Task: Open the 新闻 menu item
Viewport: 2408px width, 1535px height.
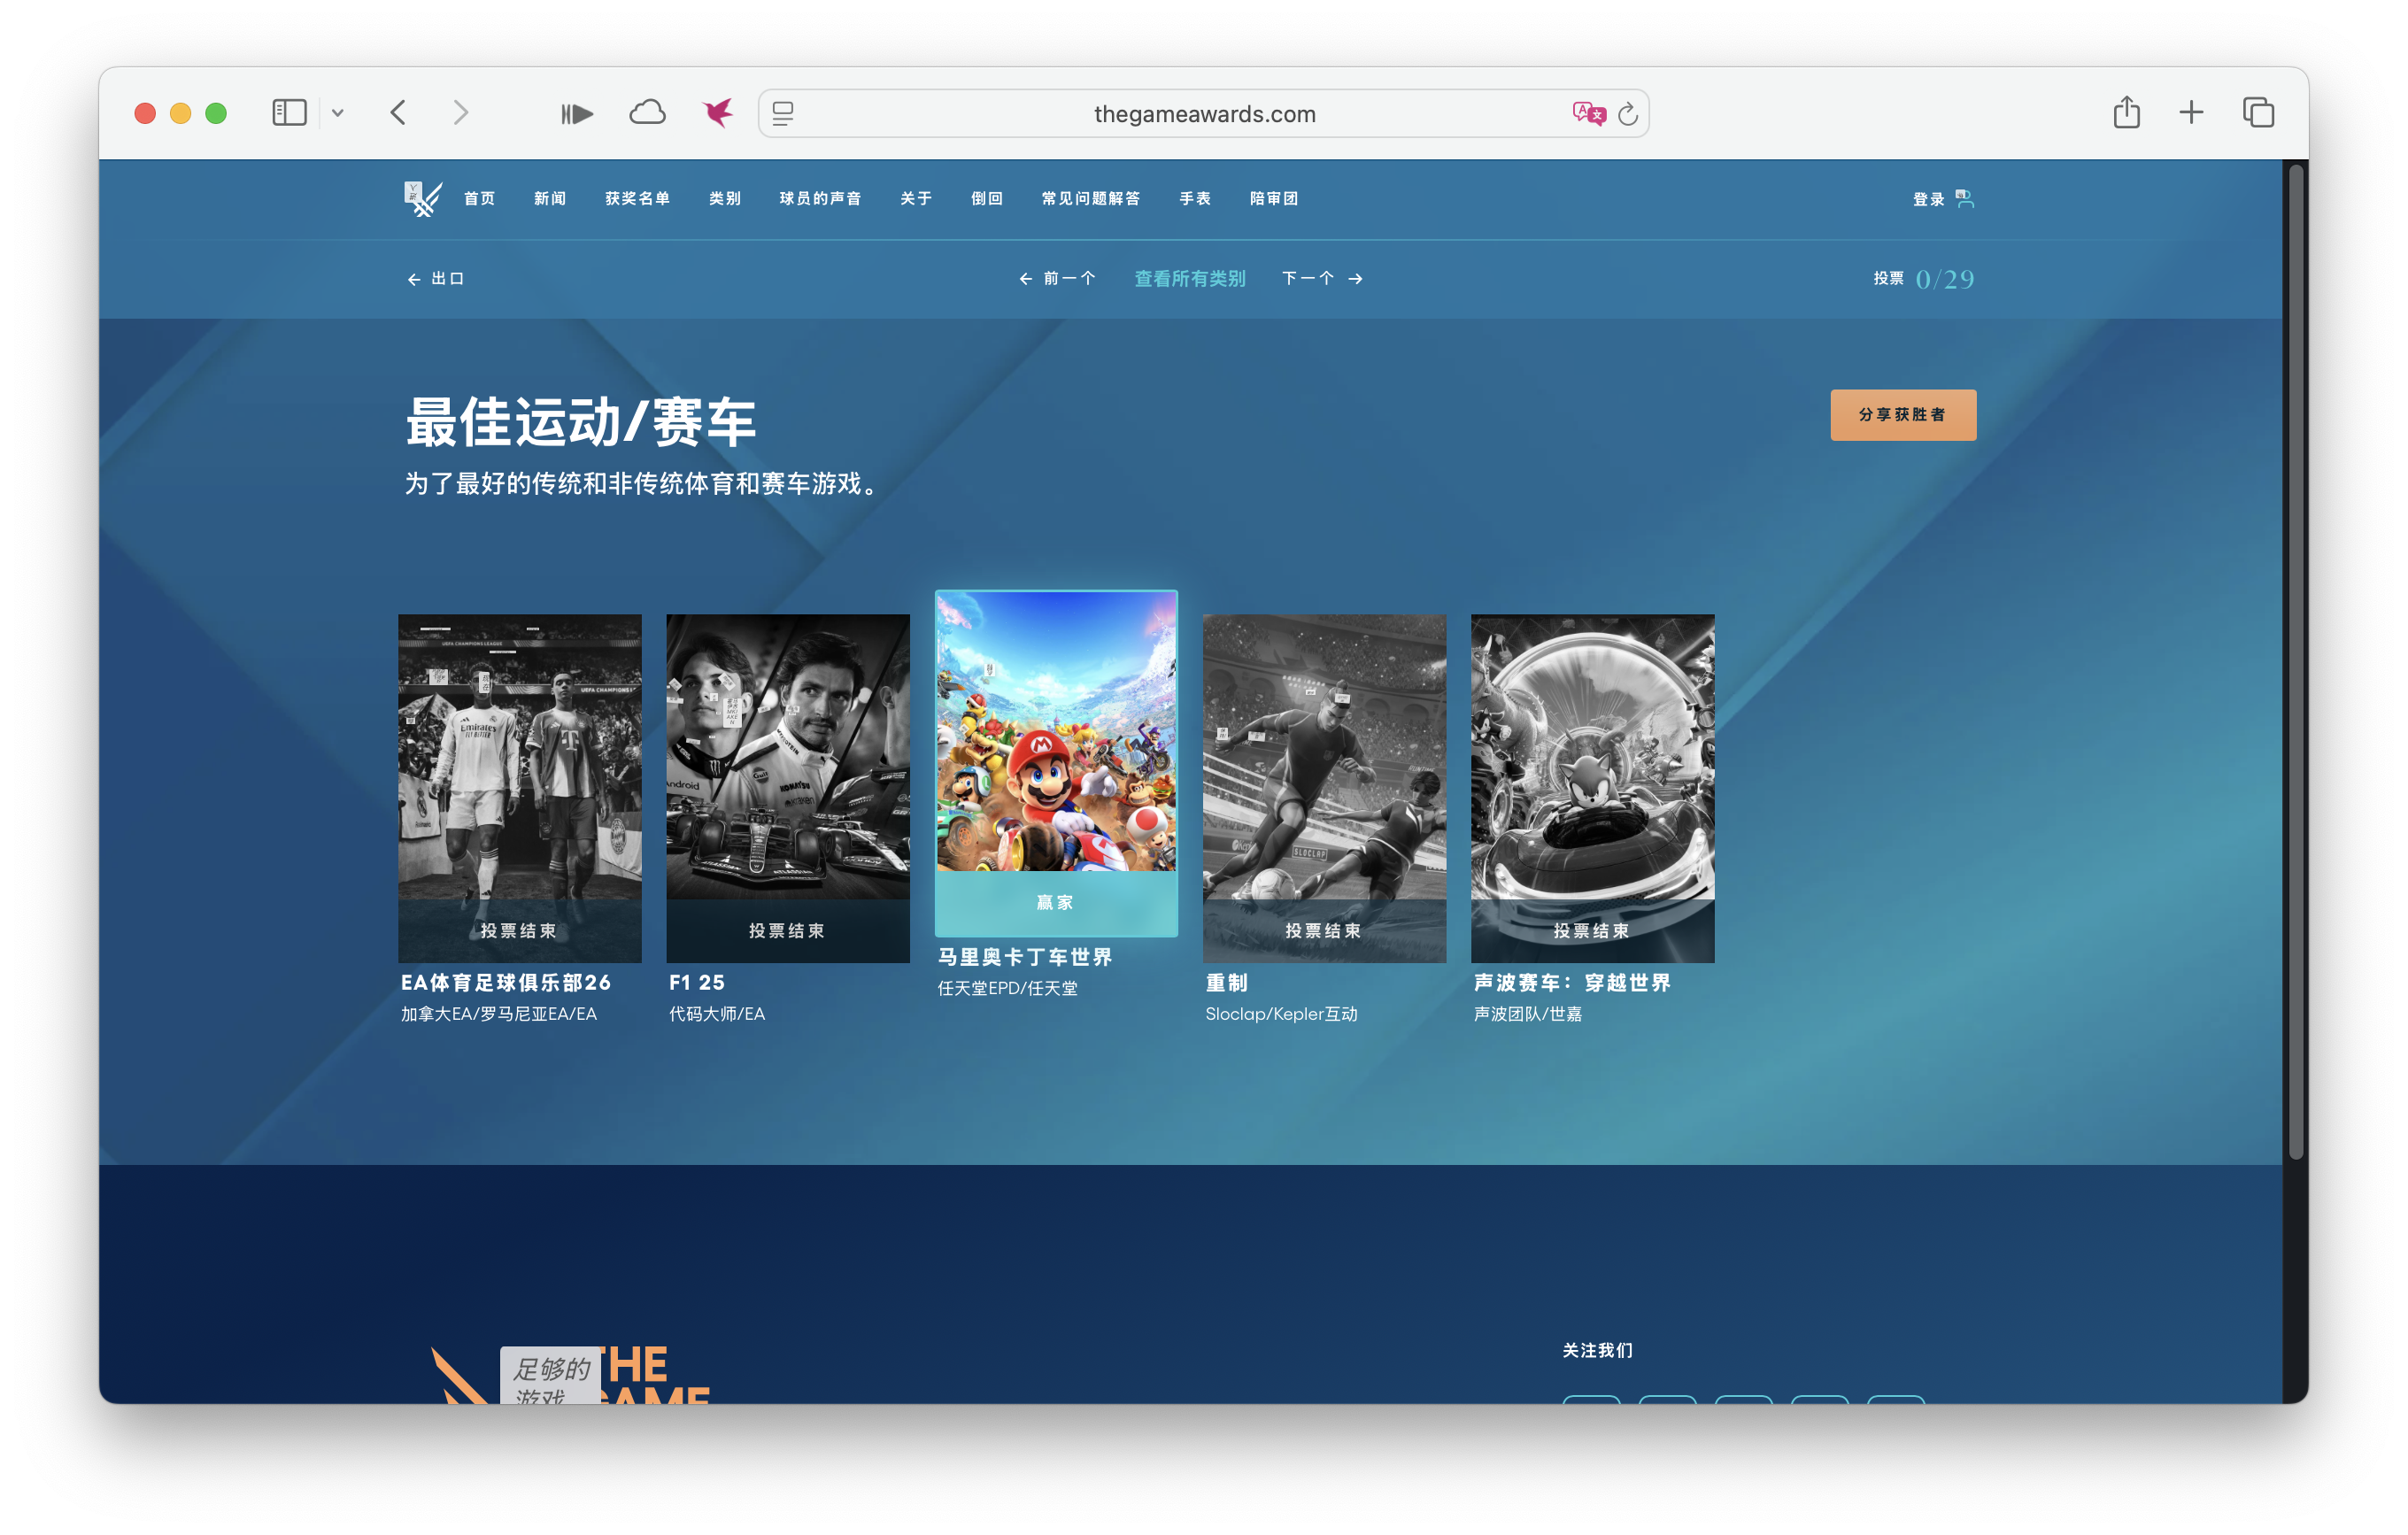Action: pyautogui.click(x=550, y=198)
